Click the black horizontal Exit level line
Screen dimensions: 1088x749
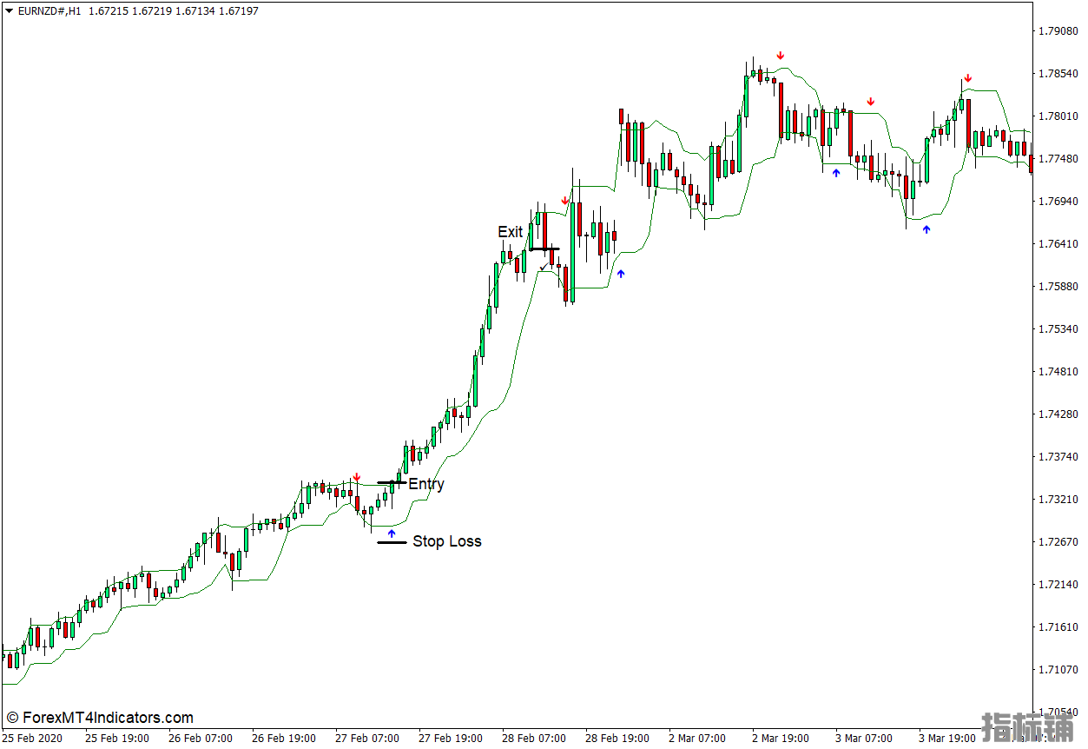pos(544,249)
